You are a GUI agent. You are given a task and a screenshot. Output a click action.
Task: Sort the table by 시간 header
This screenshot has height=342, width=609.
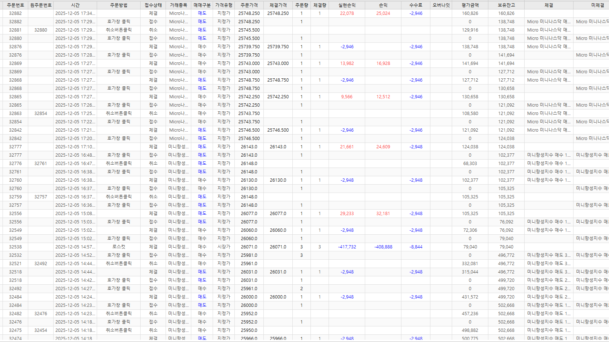pos(75,5)
